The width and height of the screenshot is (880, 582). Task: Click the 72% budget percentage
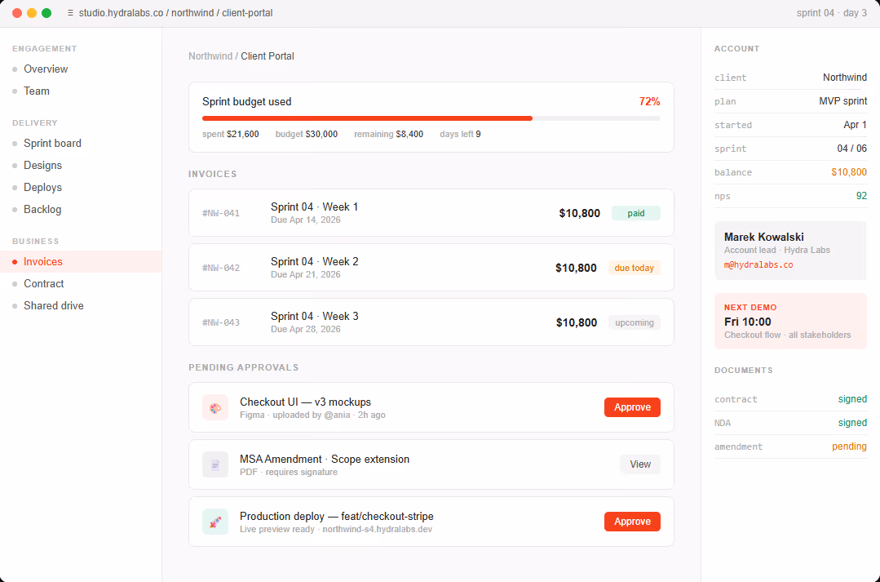(649, 102)
